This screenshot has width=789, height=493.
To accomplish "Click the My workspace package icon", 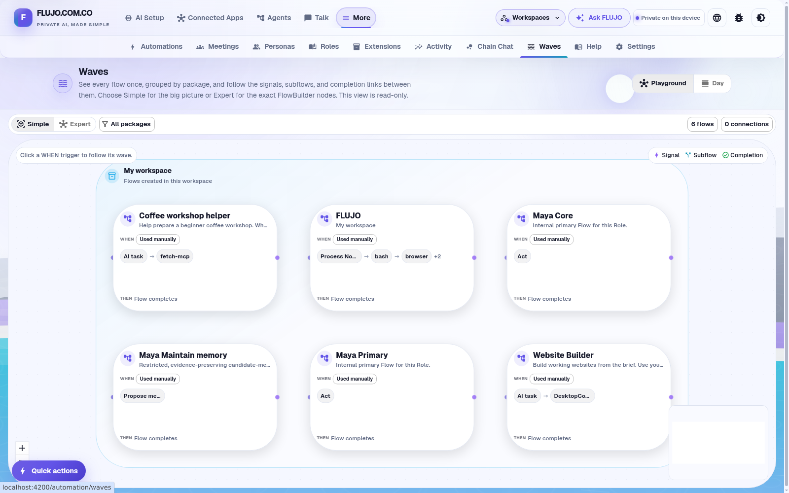I will [112, 176].
